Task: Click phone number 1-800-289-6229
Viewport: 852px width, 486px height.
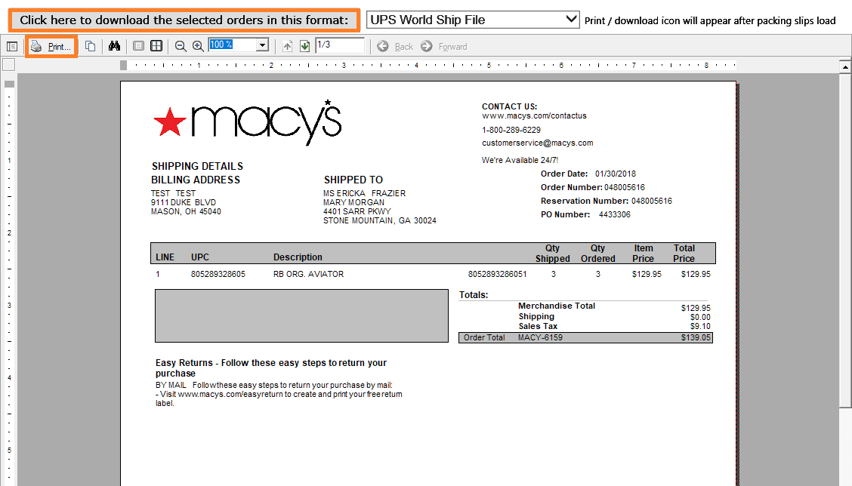Action: coord(511,130)
